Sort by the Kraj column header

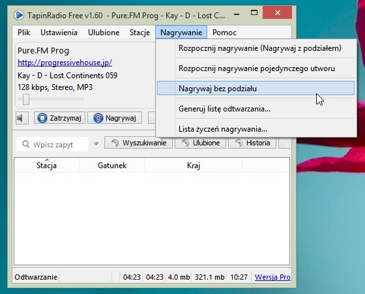193,166
